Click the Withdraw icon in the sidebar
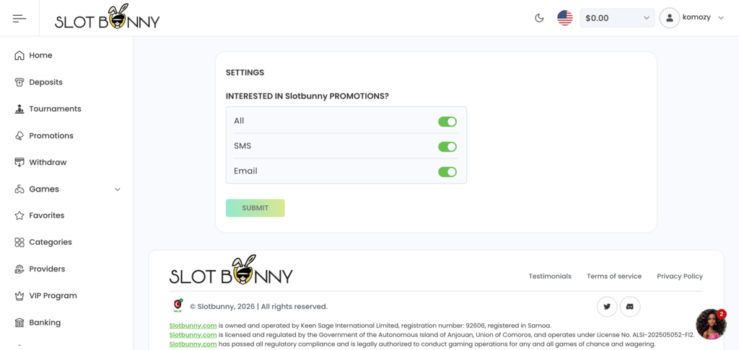739x350 pixels. tap(19, 162)
